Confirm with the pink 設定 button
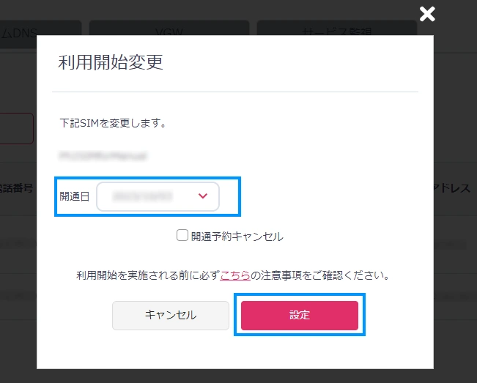The height and width of the screenshot is (383, 477). click(x=300, y=316)
